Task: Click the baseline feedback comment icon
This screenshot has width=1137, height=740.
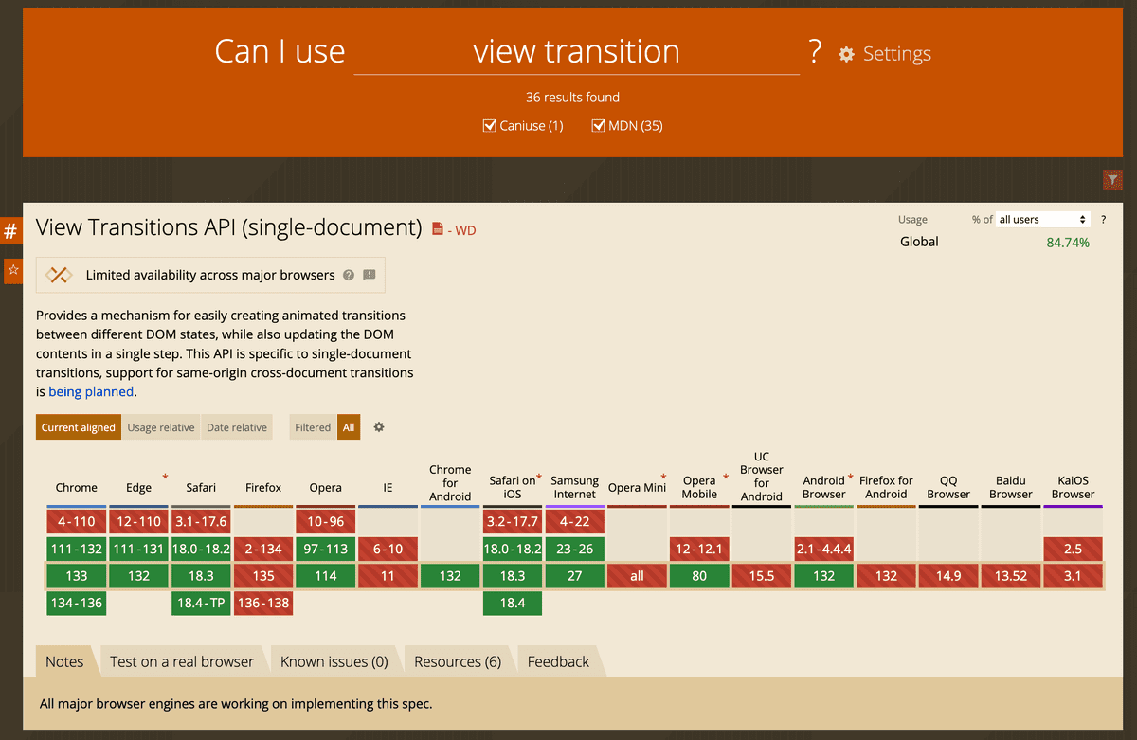Action: pyautogui.click(x=370, y=276)
